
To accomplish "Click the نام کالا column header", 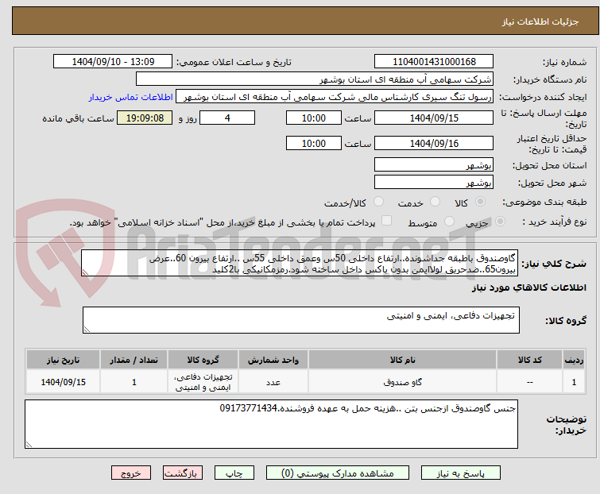I will (x=403, y=360).
